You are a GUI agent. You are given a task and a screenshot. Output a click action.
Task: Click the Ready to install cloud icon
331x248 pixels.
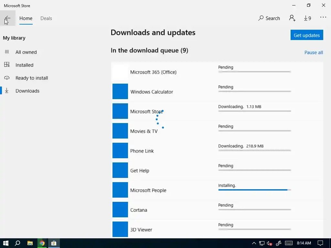[7, 78]
